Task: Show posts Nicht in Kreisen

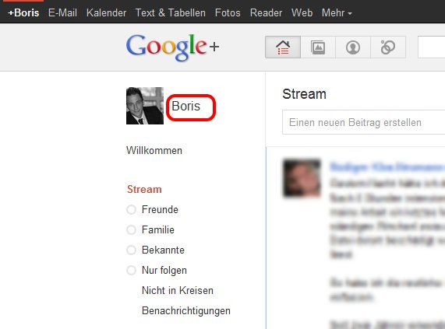Action: point(178,290)
